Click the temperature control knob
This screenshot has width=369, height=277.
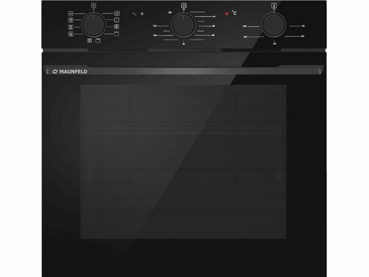(x=274, y=25)
